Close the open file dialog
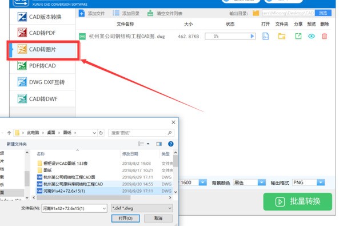 (x=173, y=122)
